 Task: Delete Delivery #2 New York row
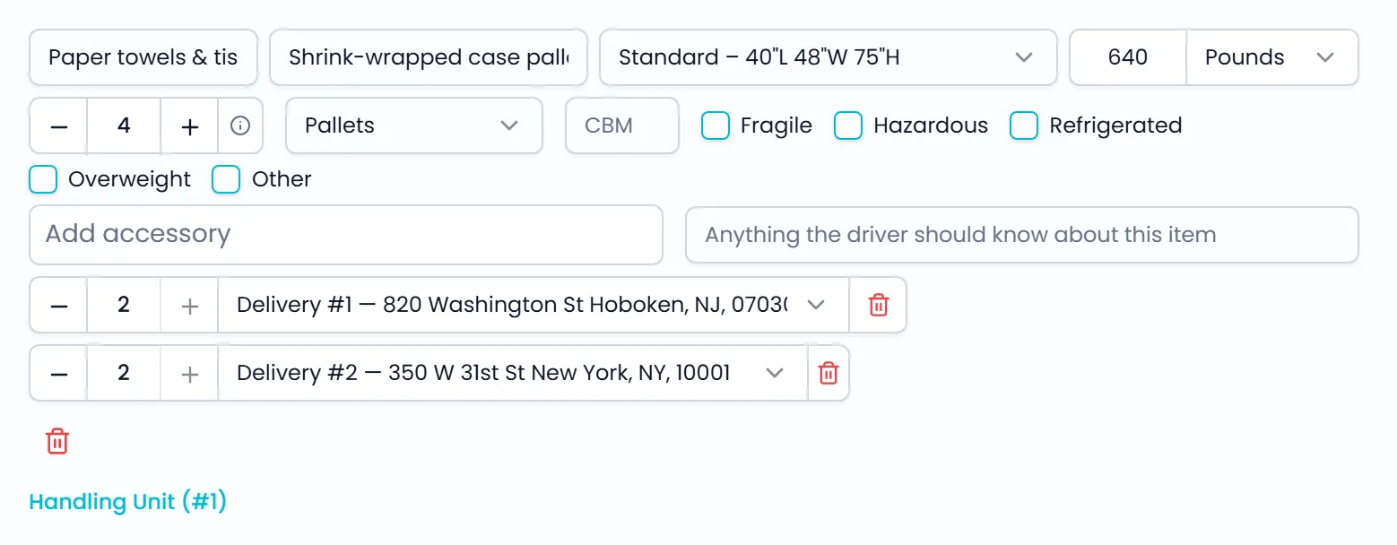[829, 373]
